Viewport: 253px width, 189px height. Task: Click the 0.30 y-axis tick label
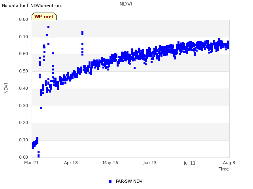click(24, 106)
